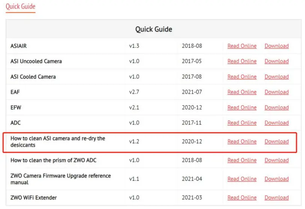Download the ZWO ADC prism cleaning guide
This screenshot has height=209, width=305.
coord(277,160)
